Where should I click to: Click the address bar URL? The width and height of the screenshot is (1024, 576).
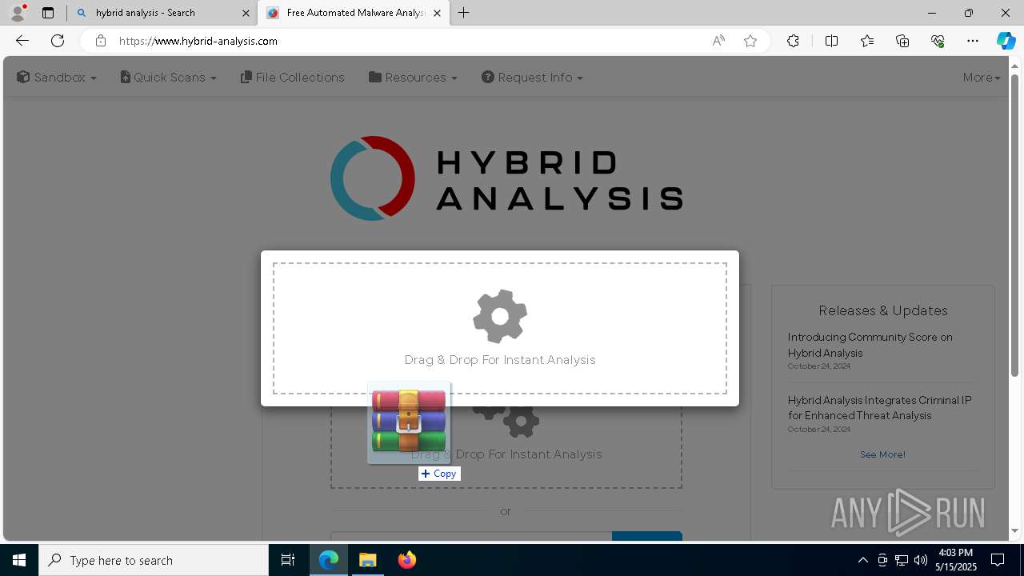tap(198, 41)
